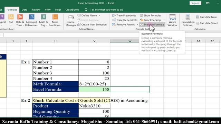
Task: Switch to the Data tab
Action: point(25,10)
